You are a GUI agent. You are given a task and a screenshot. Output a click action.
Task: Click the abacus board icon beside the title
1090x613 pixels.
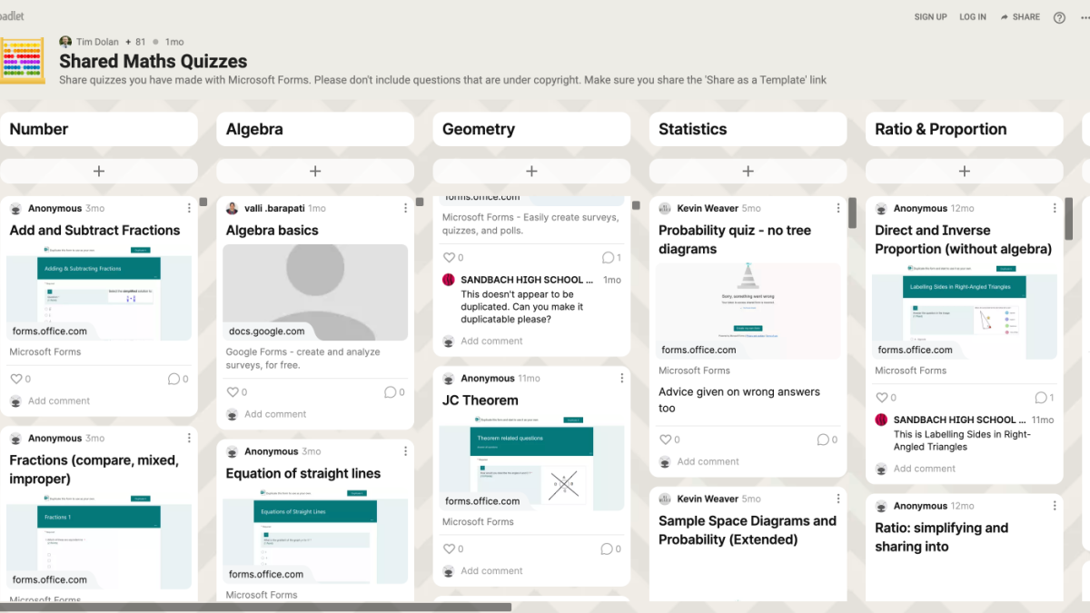tap(23, 61)
